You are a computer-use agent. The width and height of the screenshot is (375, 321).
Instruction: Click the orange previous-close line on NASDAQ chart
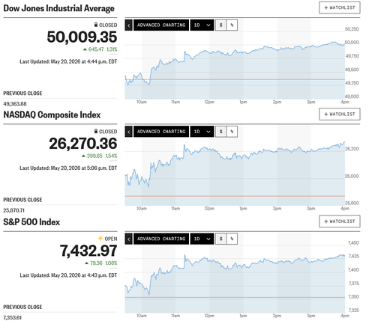[235, 196]
